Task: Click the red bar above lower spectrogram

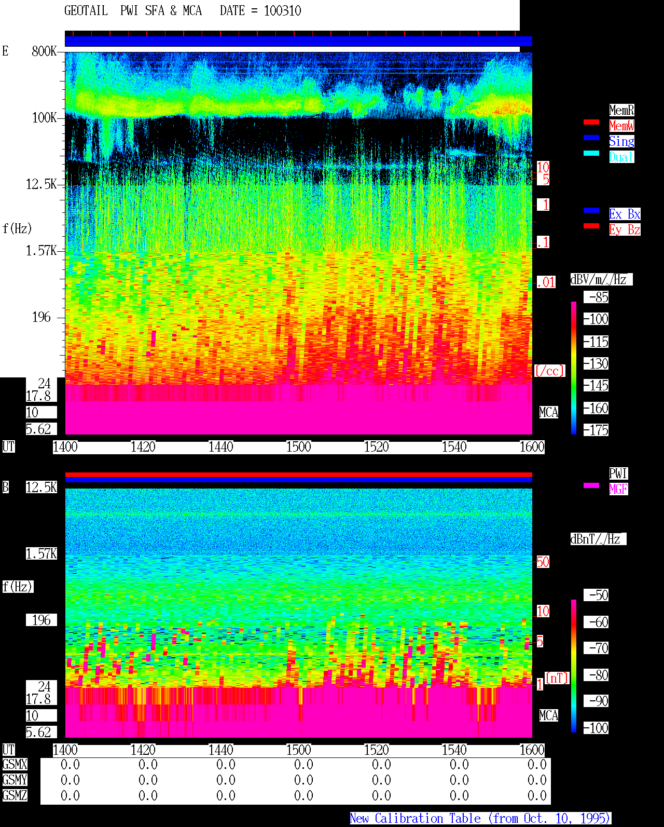Action: click(x=298, y=474)
